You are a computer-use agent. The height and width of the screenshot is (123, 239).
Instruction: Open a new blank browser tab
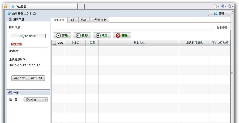(x=81, y=7)
